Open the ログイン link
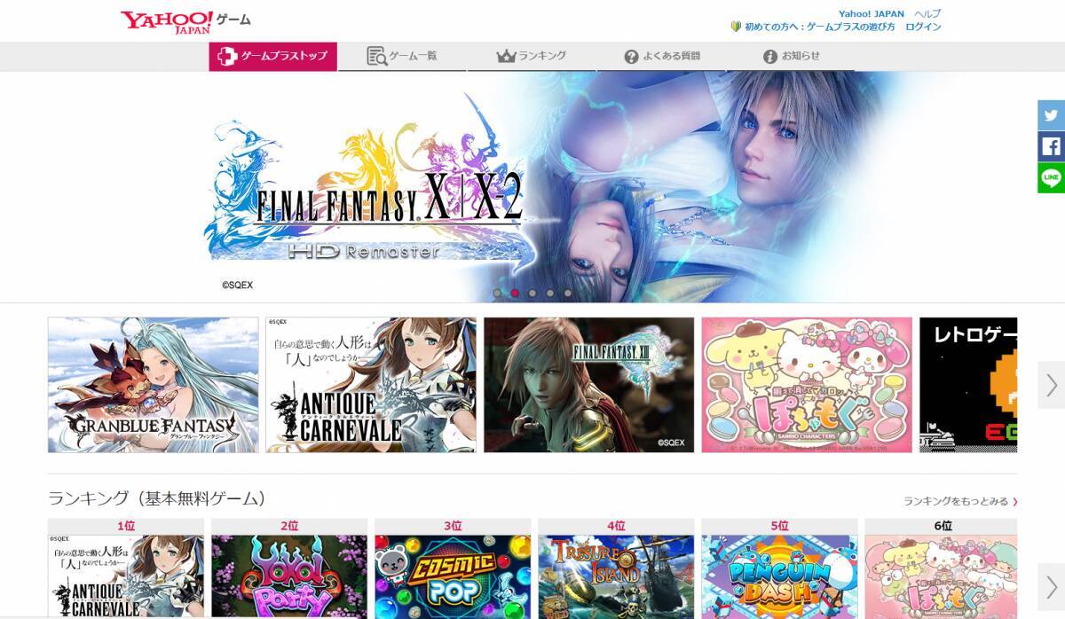The image size is (1065, 619). (924, 27)
